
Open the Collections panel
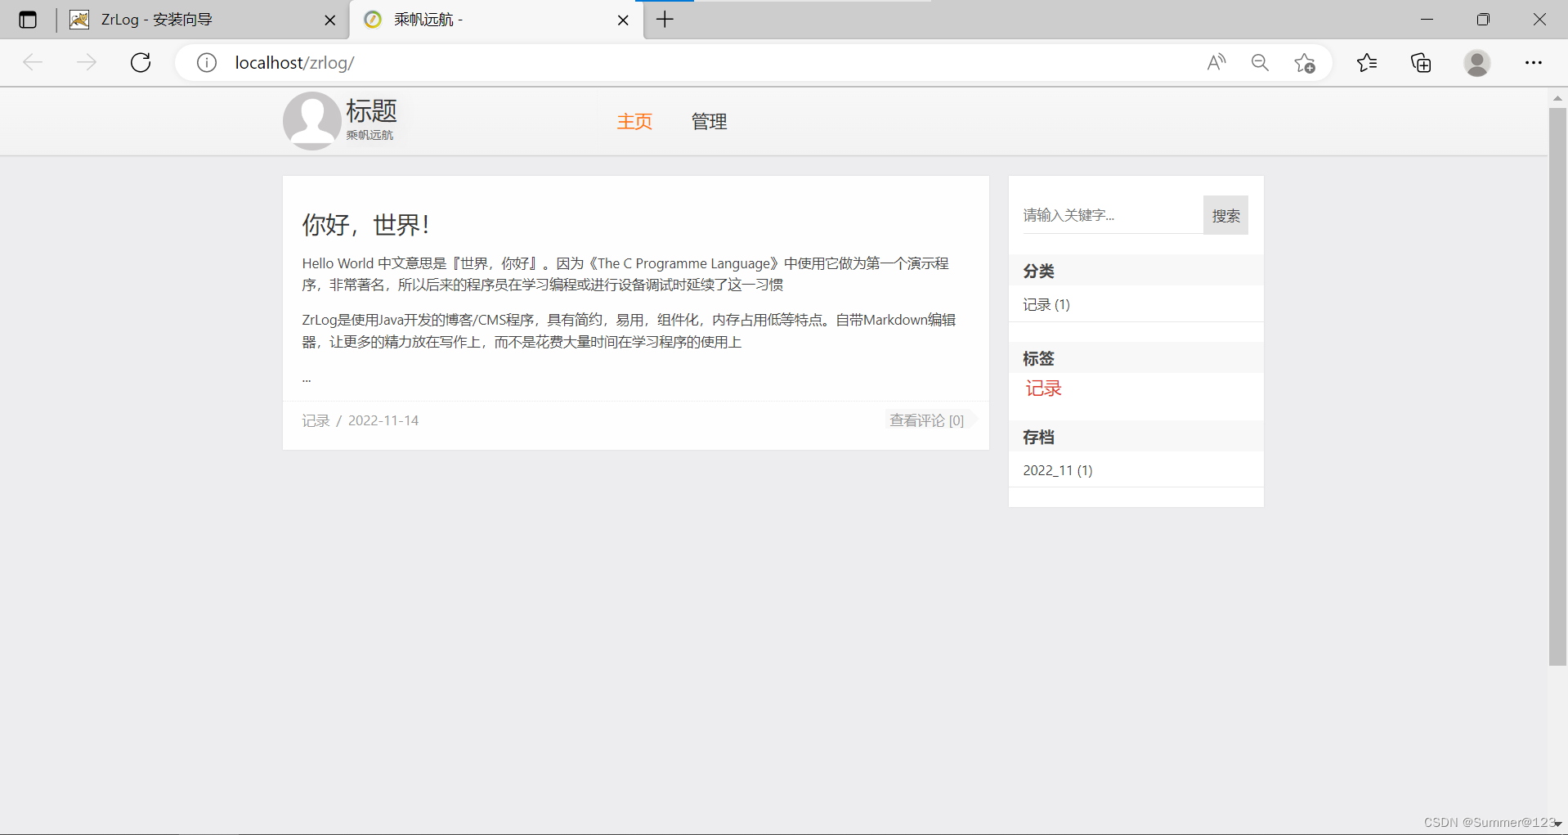coord(1422,63)
